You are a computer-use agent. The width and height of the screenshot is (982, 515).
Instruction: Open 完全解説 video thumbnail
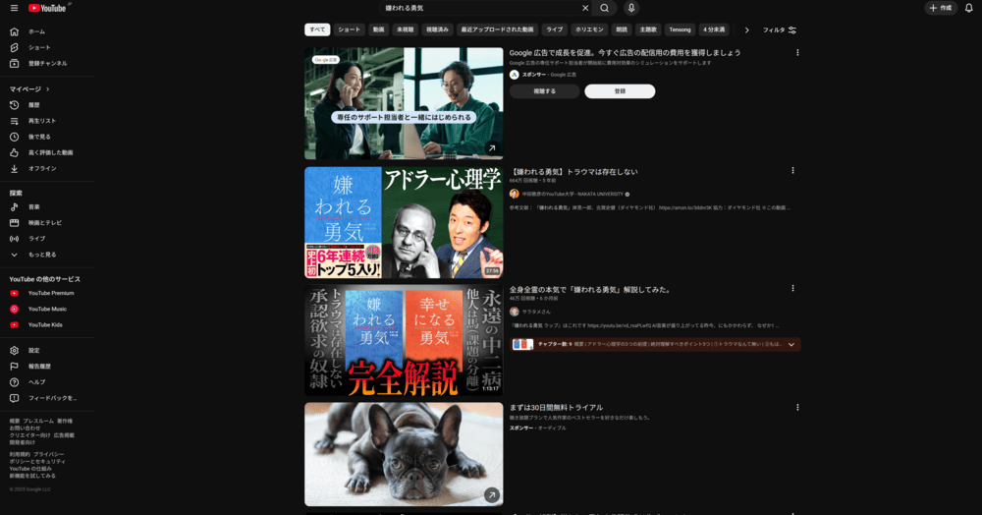click(404, 340)
